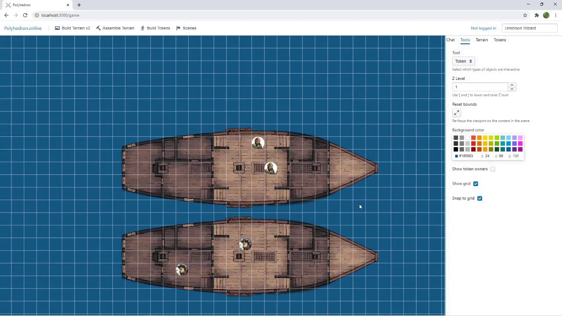The height and width of the screenshot is (316, 562).
Task: Uncheck the Show grid checkbox
Action: tap(476, 184)
